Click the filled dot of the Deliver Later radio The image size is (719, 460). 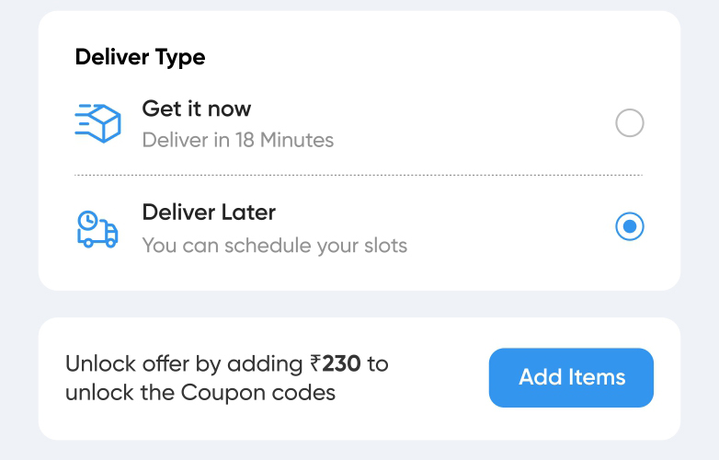pyautogui.click(x=629, y=226)
